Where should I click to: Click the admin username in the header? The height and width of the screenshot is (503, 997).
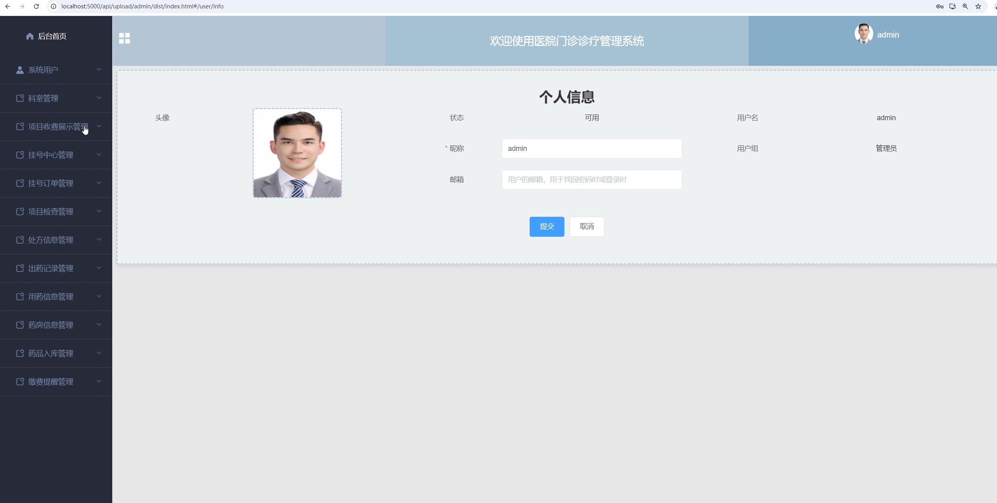[888, 35]
